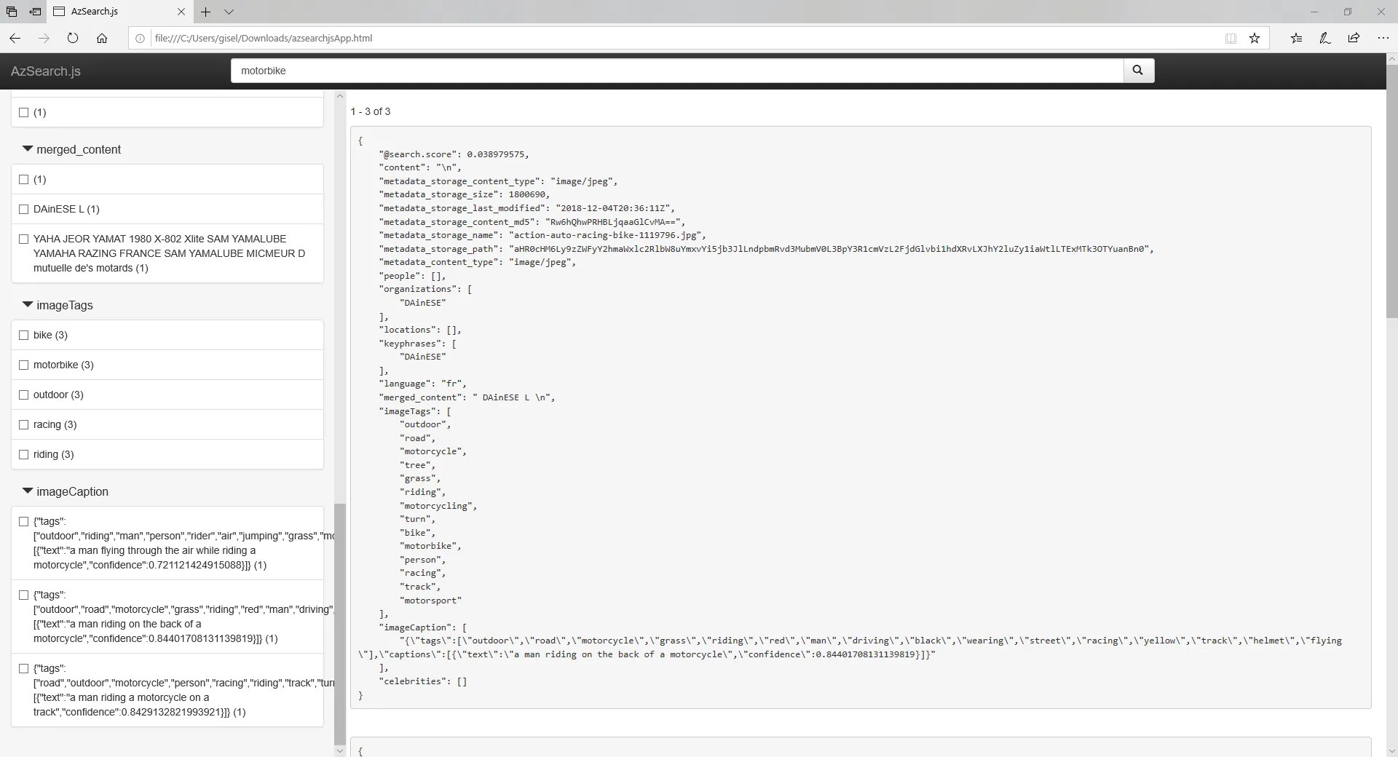Check the DAinESE L (1) facet
The image size is (1398, 757).
[x=23, y=210]
